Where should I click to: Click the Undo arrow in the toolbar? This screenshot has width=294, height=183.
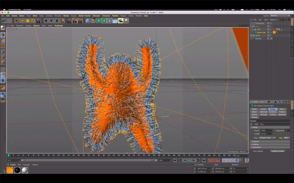(x=4, y=21)
